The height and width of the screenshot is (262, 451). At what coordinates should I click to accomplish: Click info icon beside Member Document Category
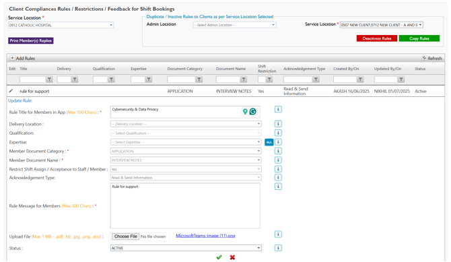[278, 151]
